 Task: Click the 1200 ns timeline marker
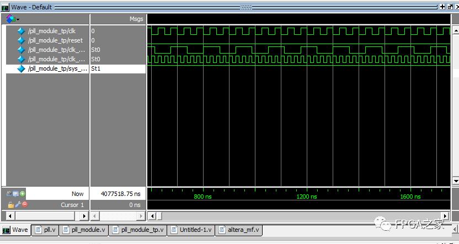pos(306,197)
